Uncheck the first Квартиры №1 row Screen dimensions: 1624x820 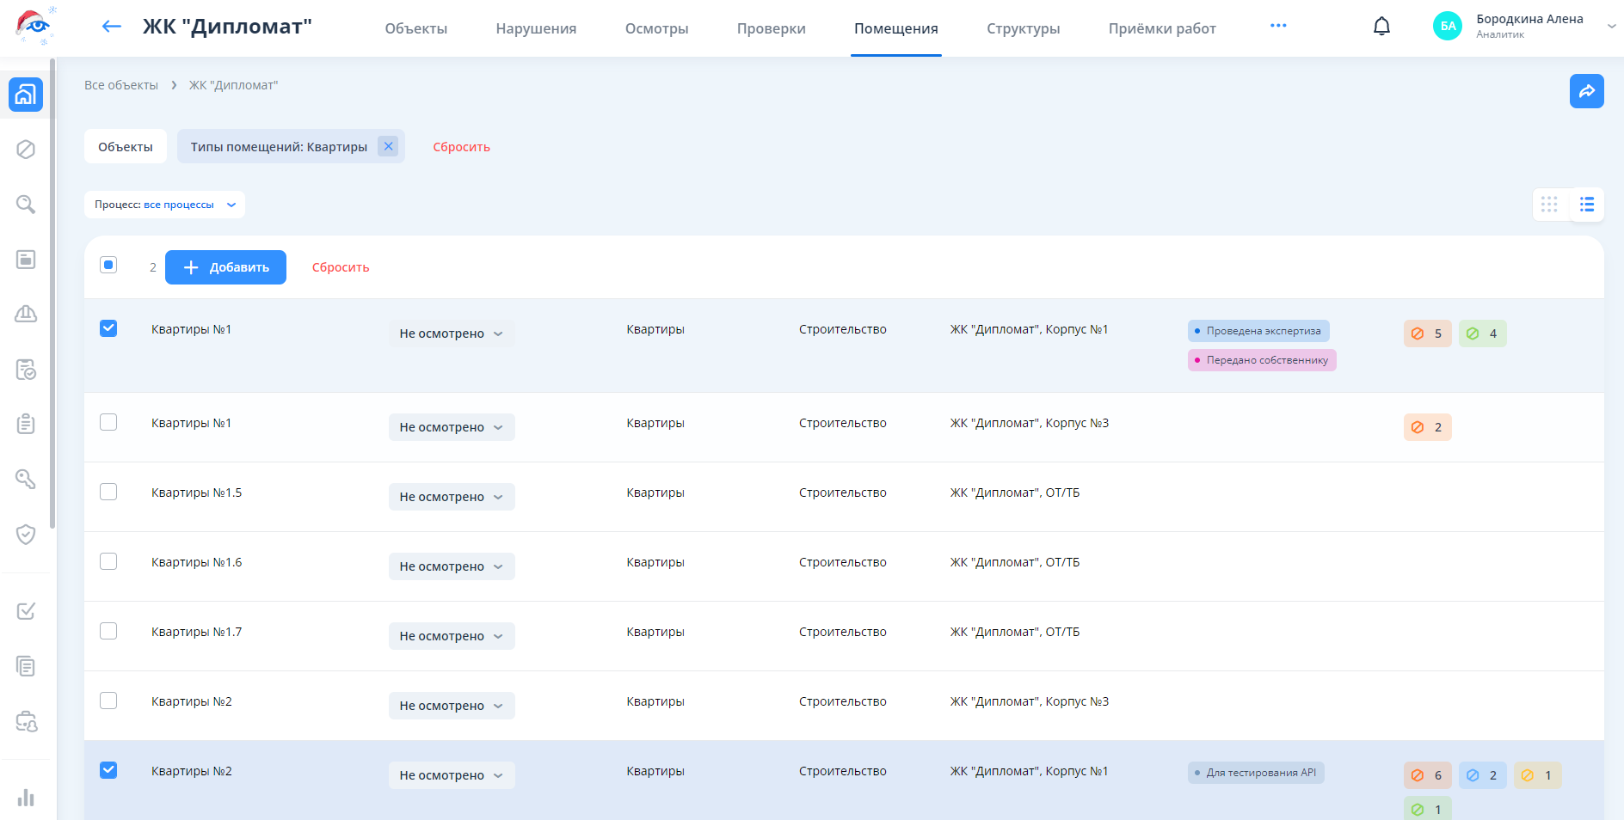pos(108,328)
